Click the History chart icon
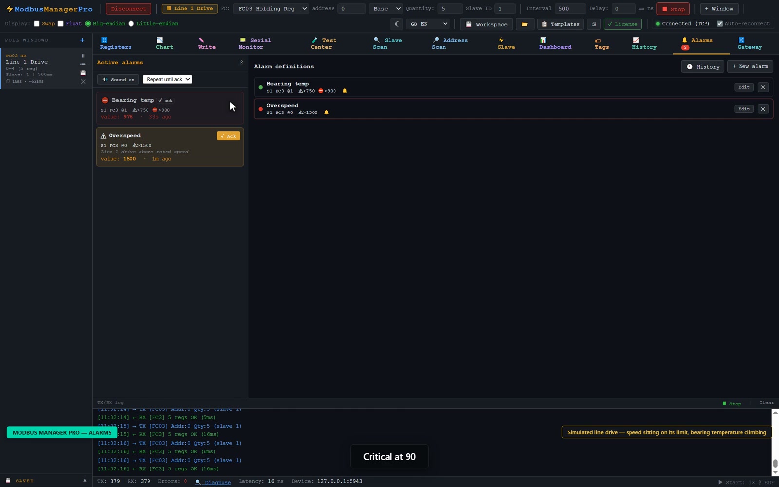The image size is (779, 487). pyautogui.click(x=636, y=40)
